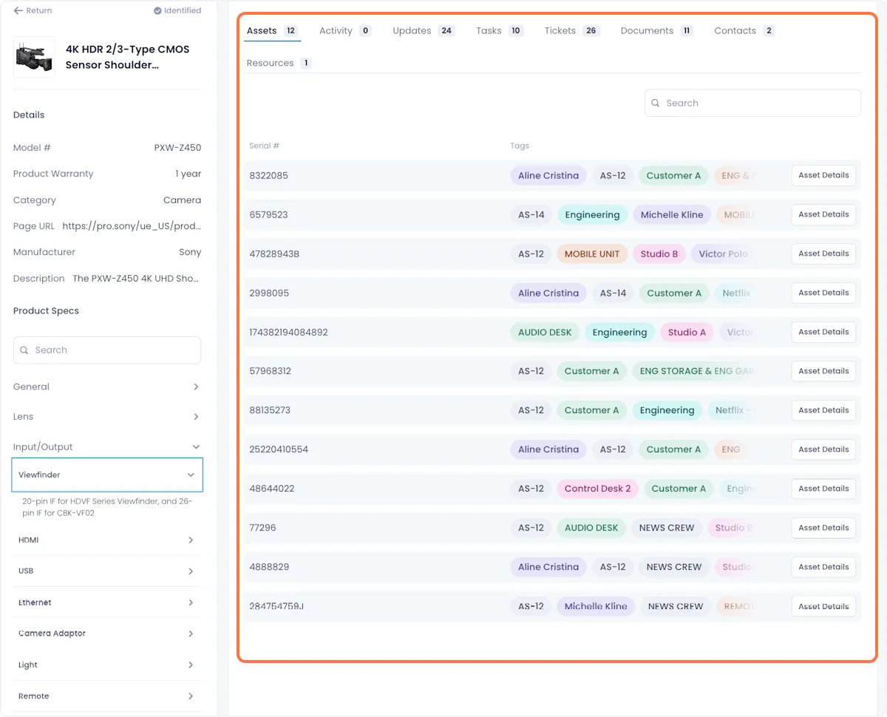This screenshot has height=717, width=887.
Task: Click the Identified status checkmark badge
Action: tap(177, 10)
